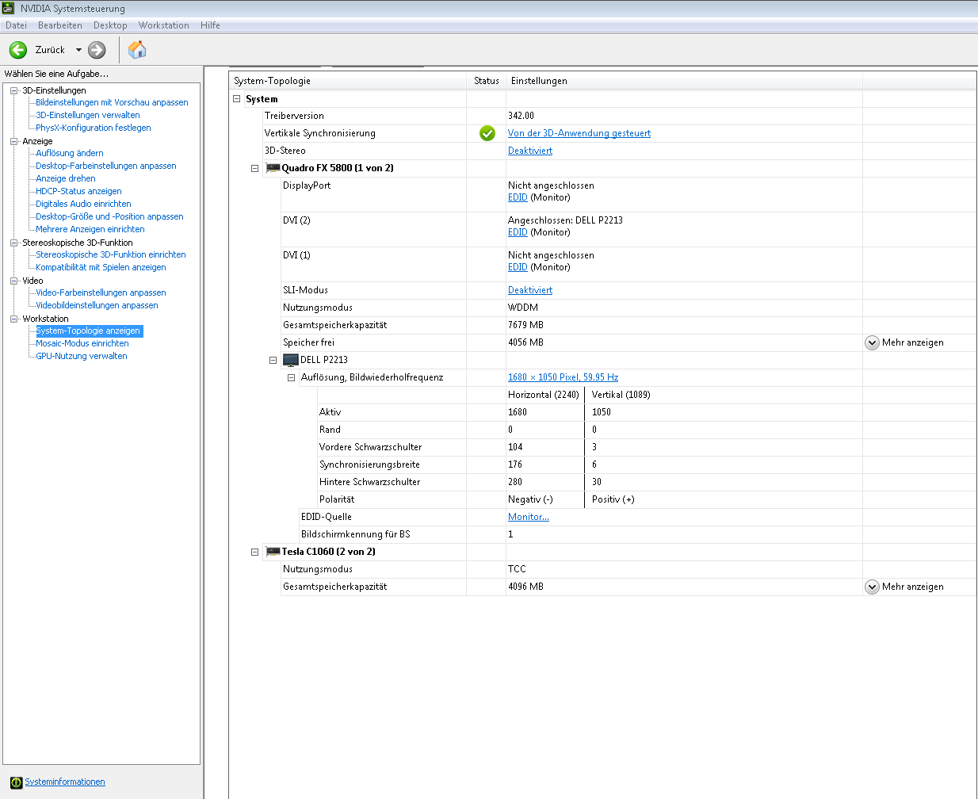Select Auflösung ändern

(x=70, y=153)
